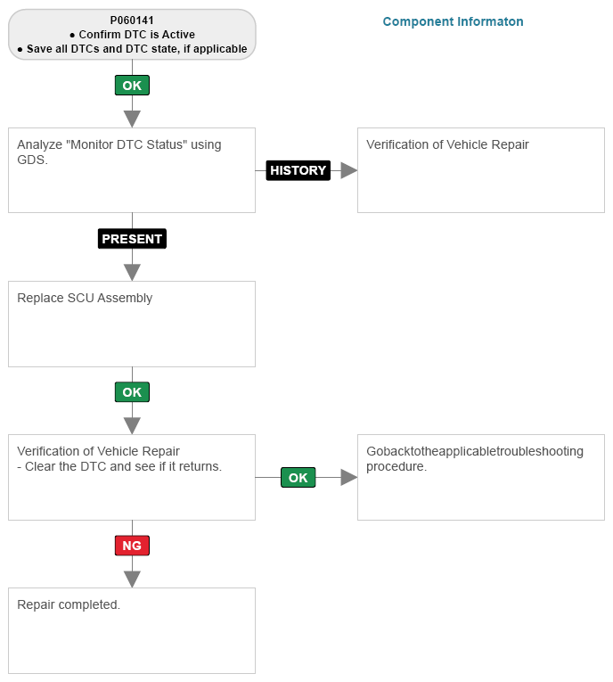Click the arrowhead below the NG badge

click(132, 579)
